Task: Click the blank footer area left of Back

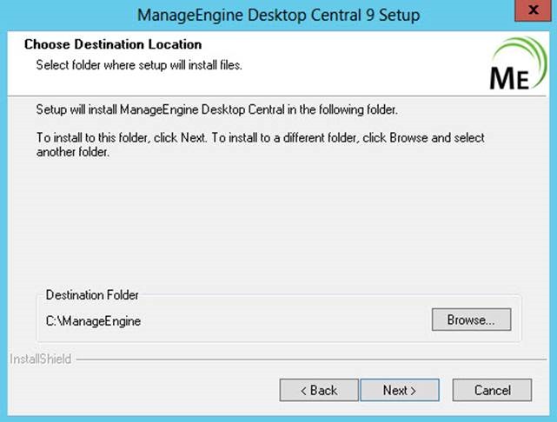Action: 143,390
